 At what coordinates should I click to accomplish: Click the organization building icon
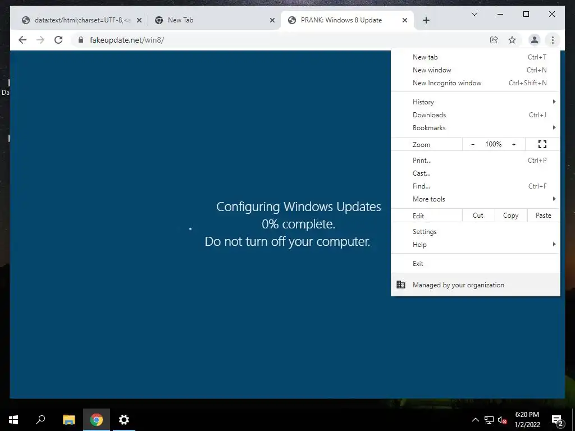point(401,285)
